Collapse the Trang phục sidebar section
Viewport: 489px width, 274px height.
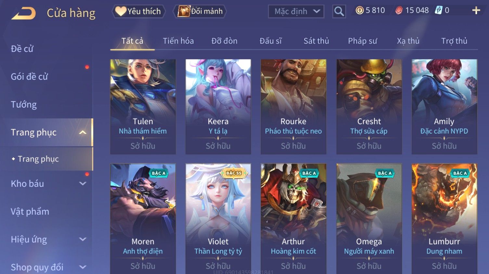[x=83, y=132]
